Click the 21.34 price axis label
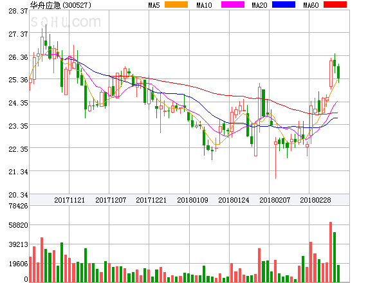This screenshot has width=386, height=283. click(18, 172)
